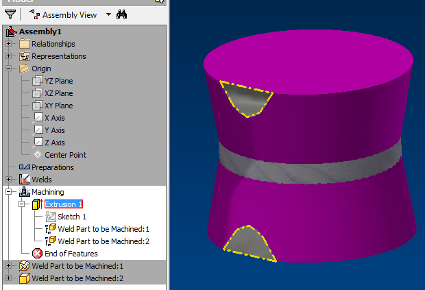Select the Representations tree label

pos(59,56)
